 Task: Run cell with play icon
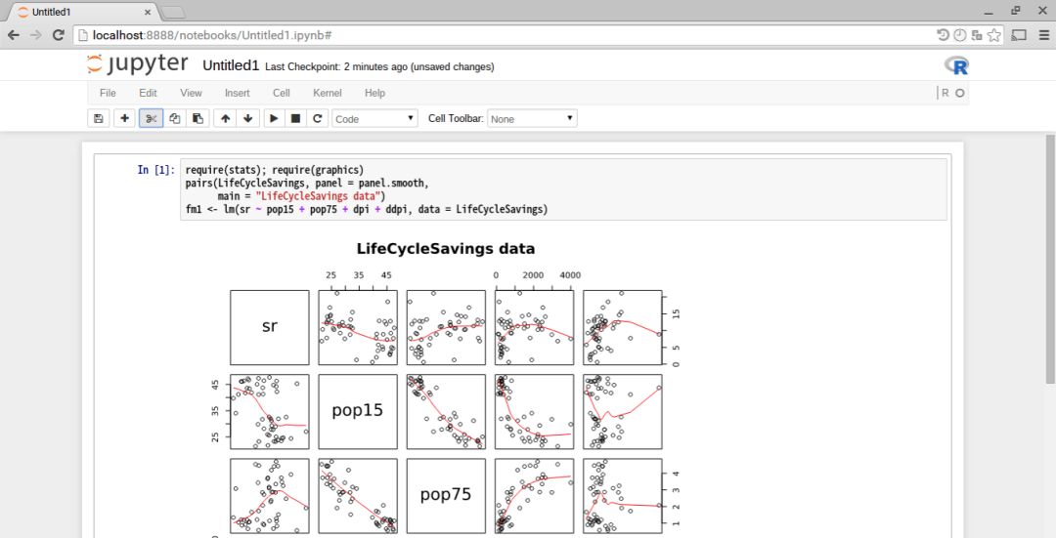(274, 118)
